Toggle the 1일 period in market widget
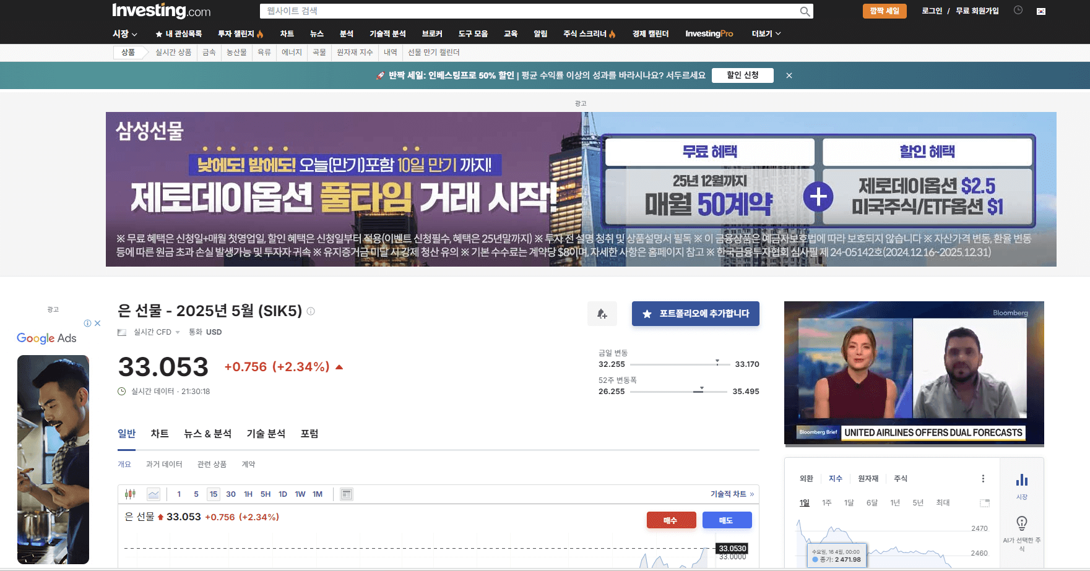Screen dimensions: 1090x571 pyautogui.click(x=804, y=503)
